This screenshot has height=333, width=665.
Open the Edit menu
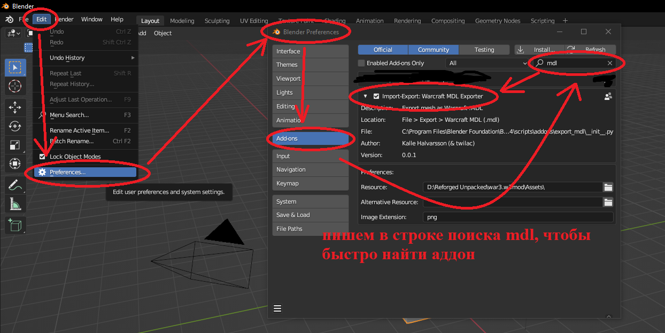[42, 19]
